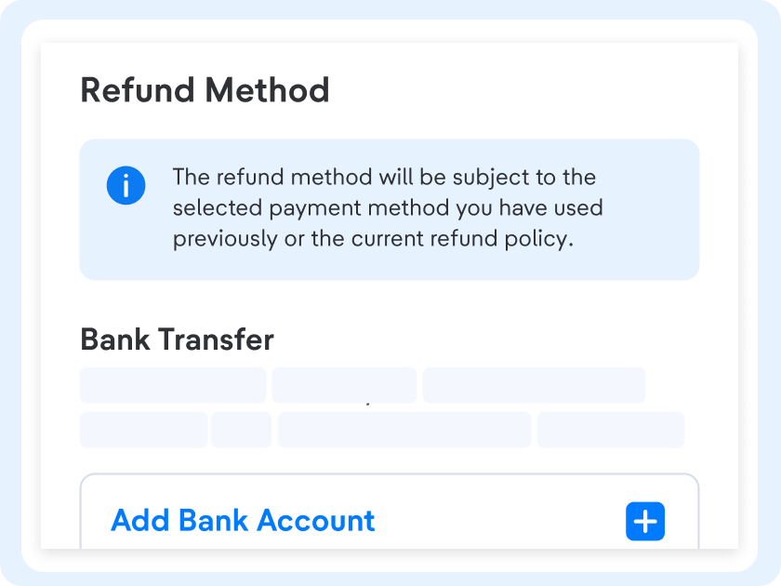Select the Add Bank Account text label

pos(243,521)
